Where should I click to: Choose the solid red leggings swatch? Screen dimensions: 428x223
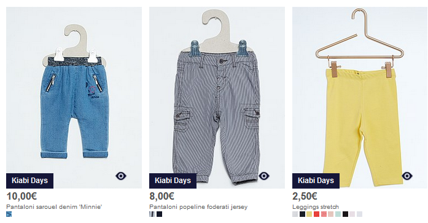click(316, 214)
